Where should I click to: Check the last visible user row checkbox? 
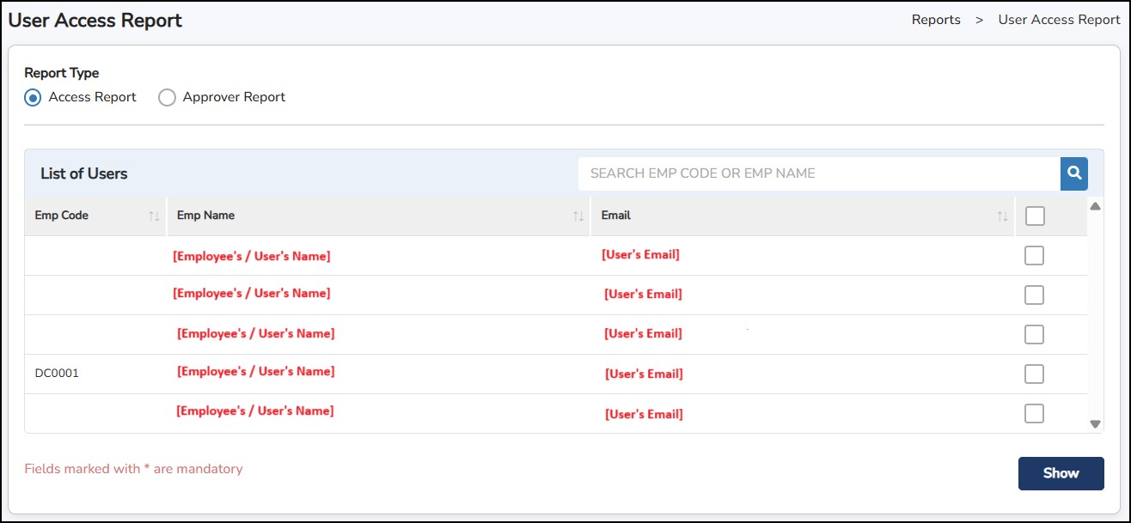pyautogui.click(x=1035, y=414)
